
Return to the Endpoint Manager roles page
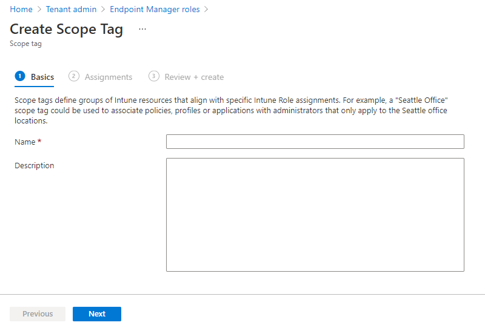(x=155, y=9)
